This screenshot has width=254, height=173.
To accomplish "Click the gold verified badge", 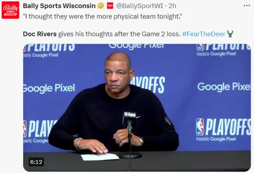I will pos(101,6).
